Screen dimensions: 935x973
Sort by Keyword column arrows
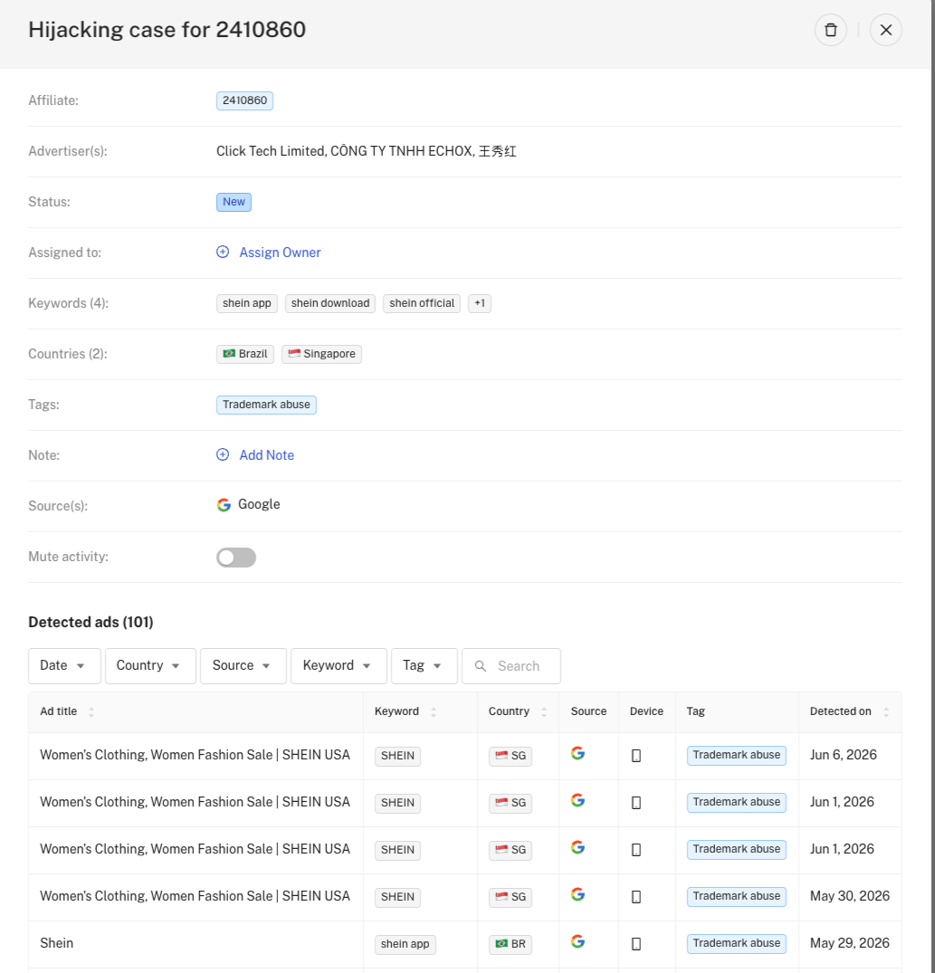(433, 711)
